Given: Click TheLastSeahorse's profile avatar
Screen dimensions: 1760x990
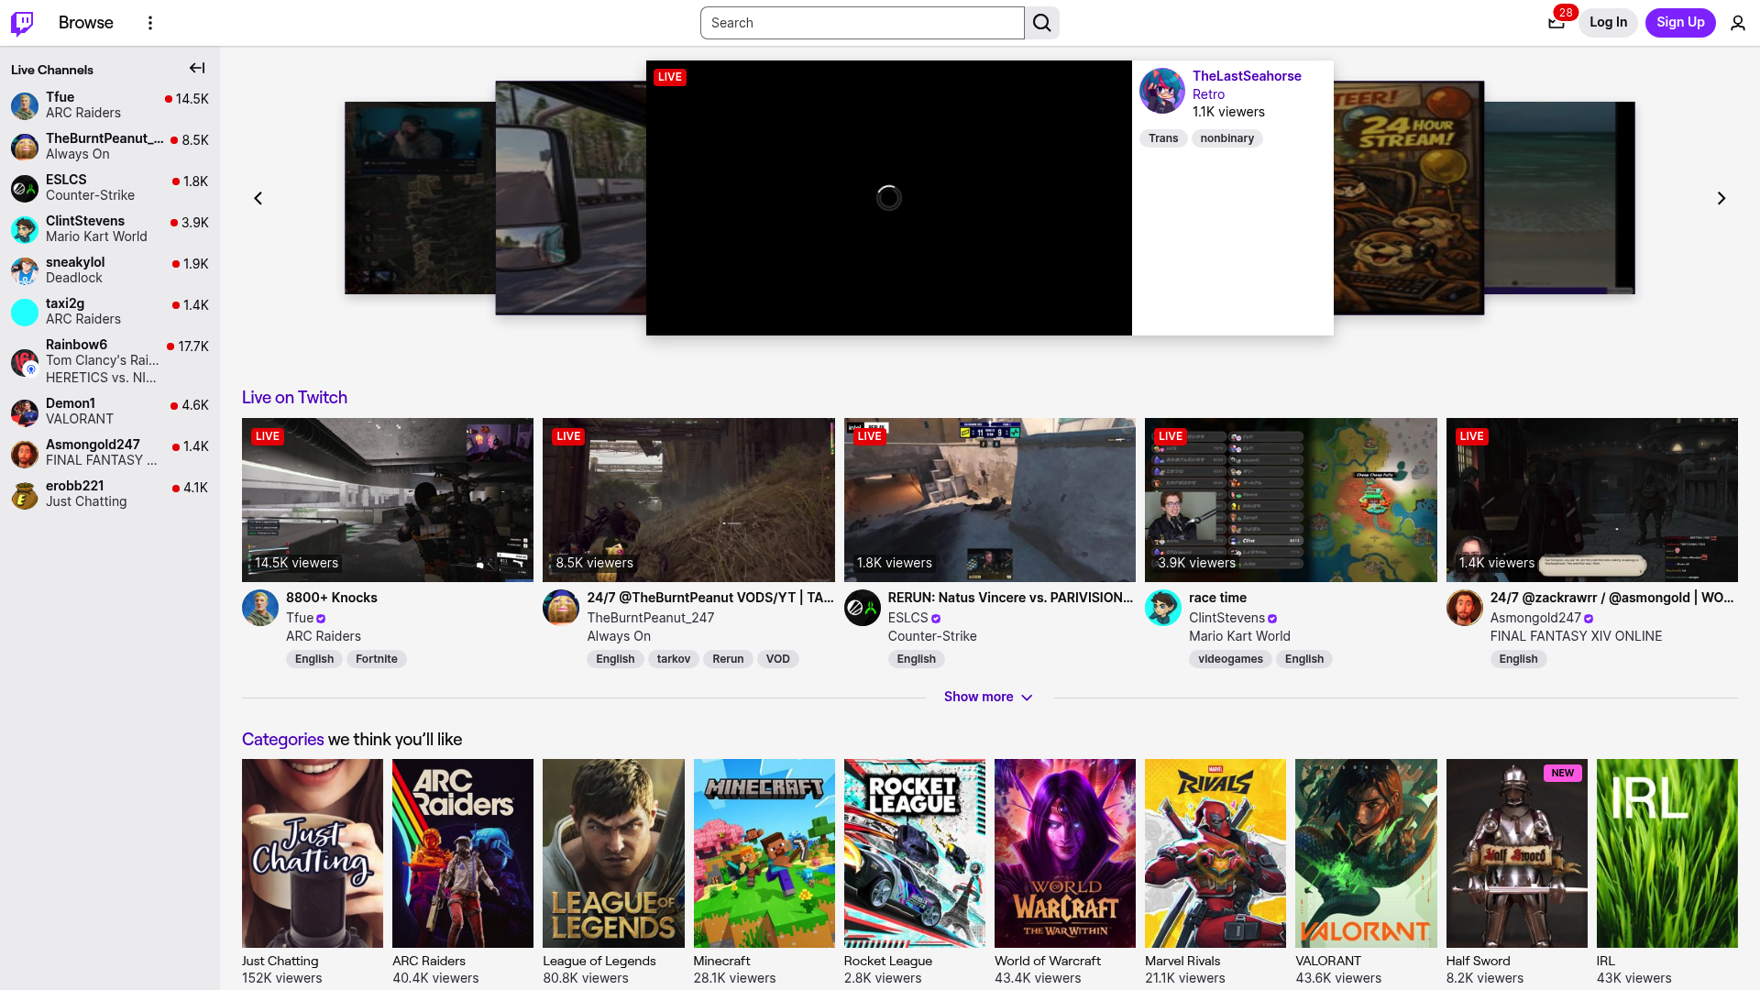Looking at the screenshot, I should pos(1162,90).
